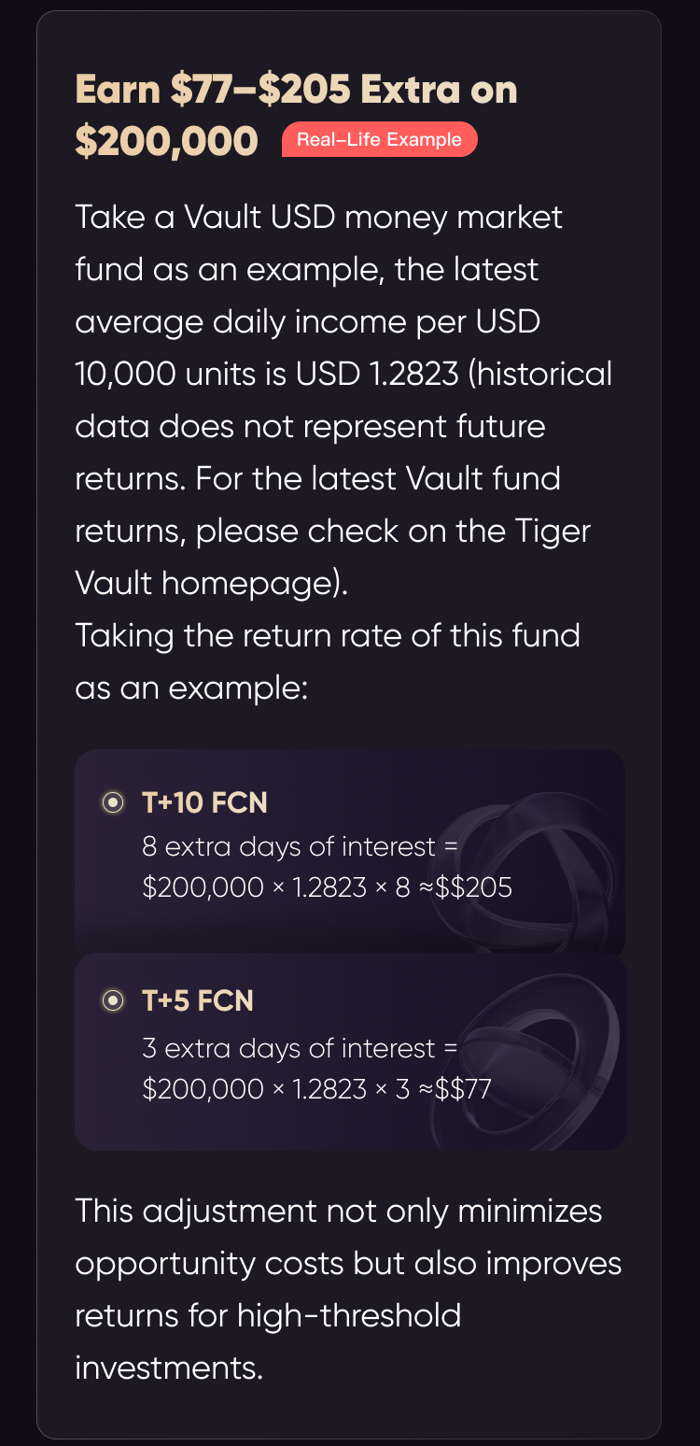Screen dimensions: 700x1446
Task: Click the red Real-Life Example badge
Action: tap(379, 140)
